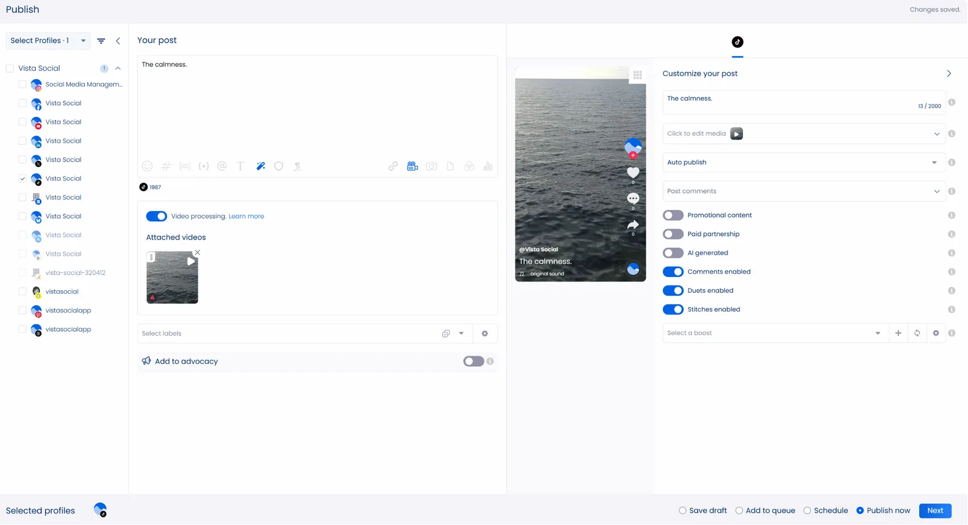
Task: Check the vistasocial profile checkbox
Action: (x=22, y=292)
